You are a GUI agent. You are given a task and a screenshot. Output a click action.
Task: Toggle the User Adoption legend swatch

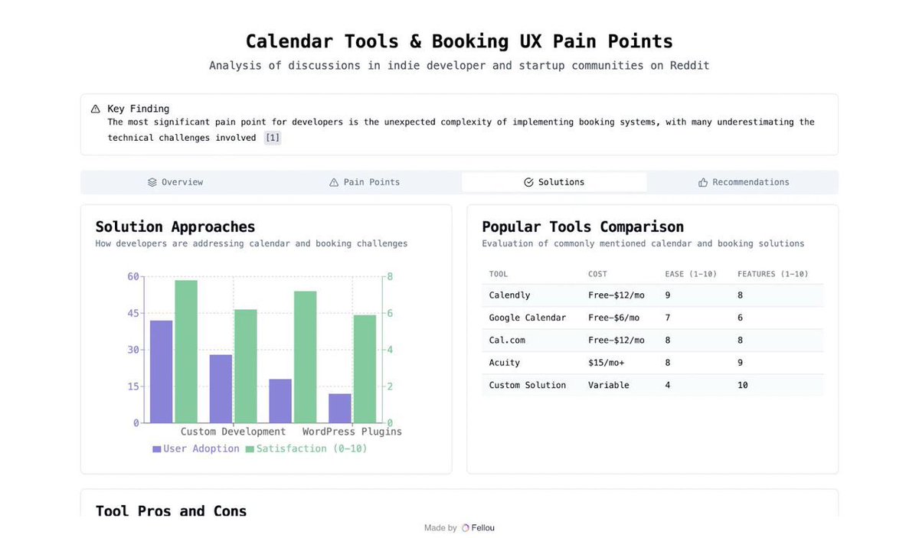point(157,449)
